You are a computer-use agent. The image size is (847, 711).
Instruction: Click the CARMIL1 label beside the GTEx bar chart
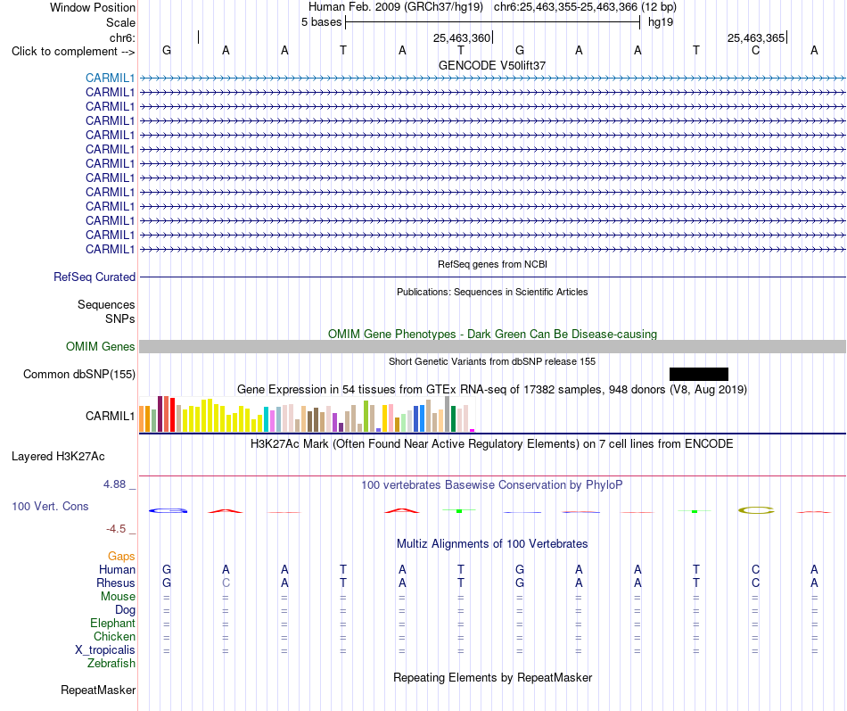110,416
